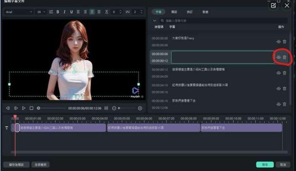Open the fourth tab in subtitle panel
The height and width of the screenshot is (171, 296).
pyautogui.click(x=205, y=12)
